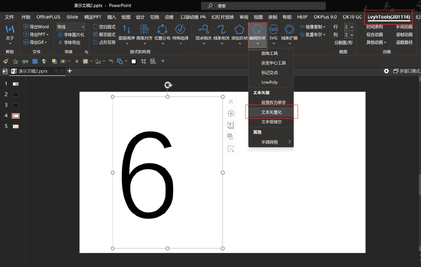Click the text T icon beside shape

pyautogui.click(x=230, y=125)
